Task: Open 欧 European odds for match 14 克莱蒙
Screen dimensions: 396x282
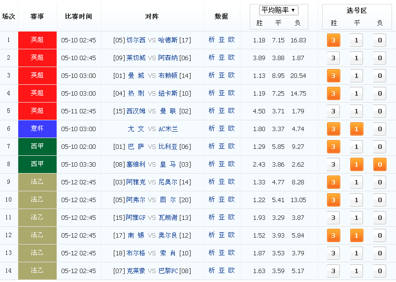Action: coord(231,271)
